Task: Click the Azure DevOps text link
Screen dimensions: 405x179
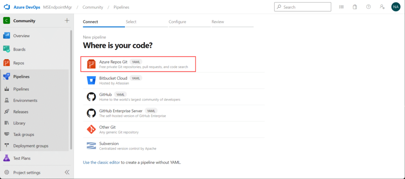Action: (27, 7)
